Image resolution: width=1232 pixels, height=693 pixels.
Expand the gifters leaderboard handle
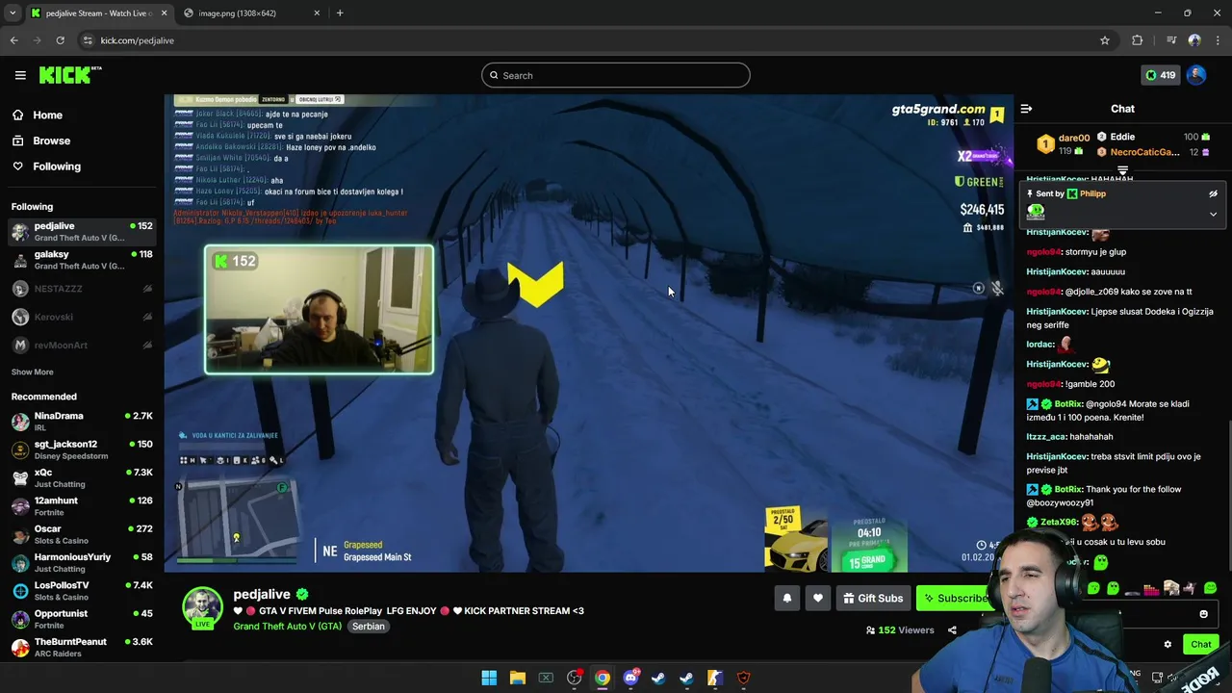click(1122, 170)
